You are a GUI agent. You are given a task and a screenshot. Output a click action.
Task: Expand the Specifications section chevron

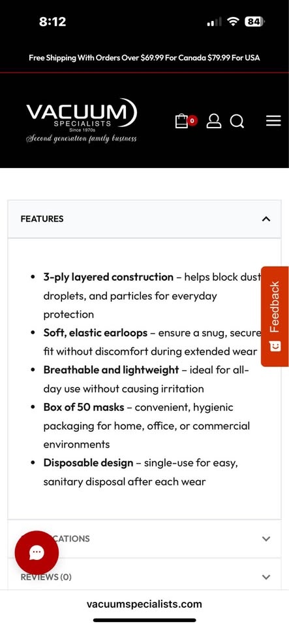[266, 538]
